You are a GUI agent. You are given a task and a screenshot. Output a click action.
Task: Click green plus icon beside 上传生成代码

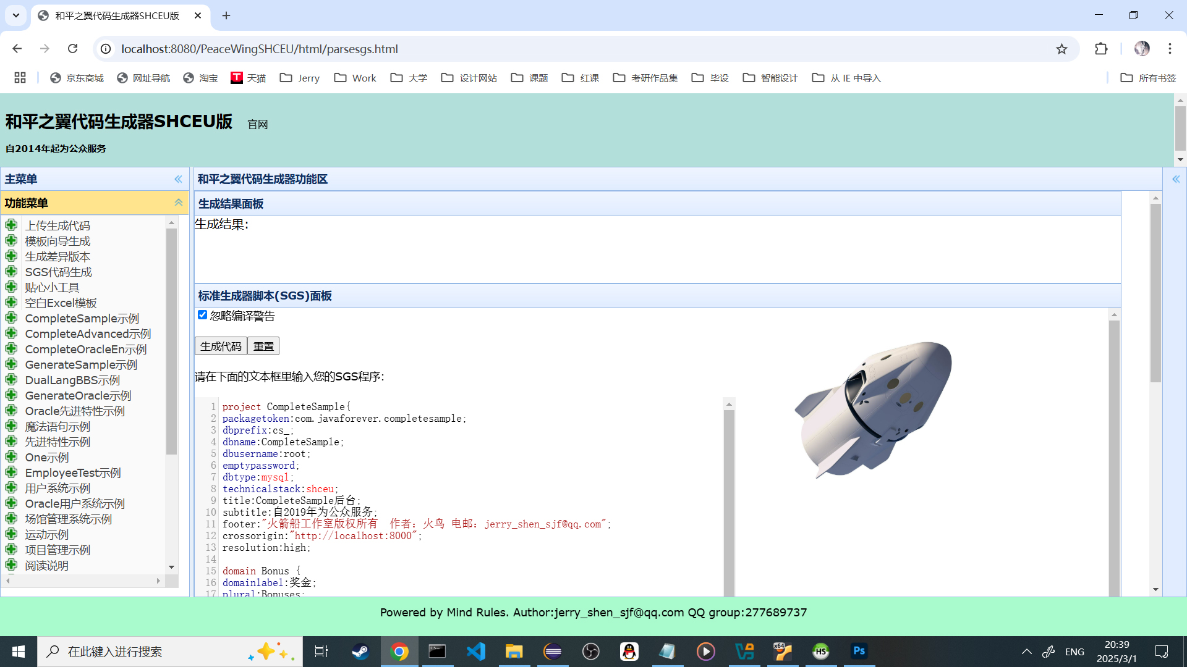click(x=11, y=225)
